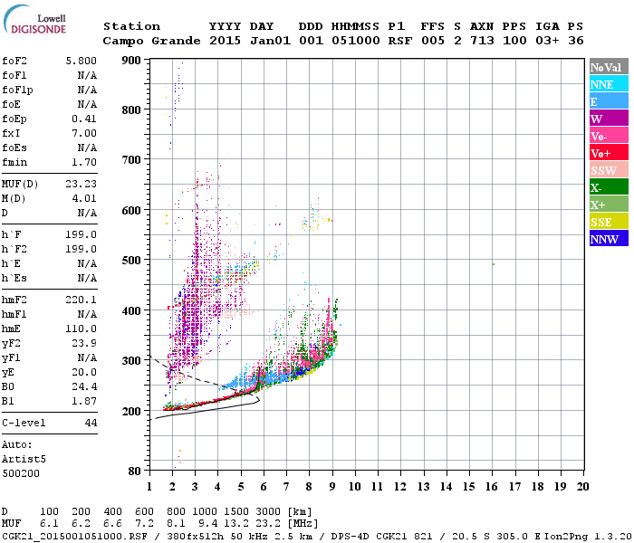The width and height of the screenshot is (634, 543).
Task: Click the M(D) value 4.01
Action: click(x=84, y=198)
